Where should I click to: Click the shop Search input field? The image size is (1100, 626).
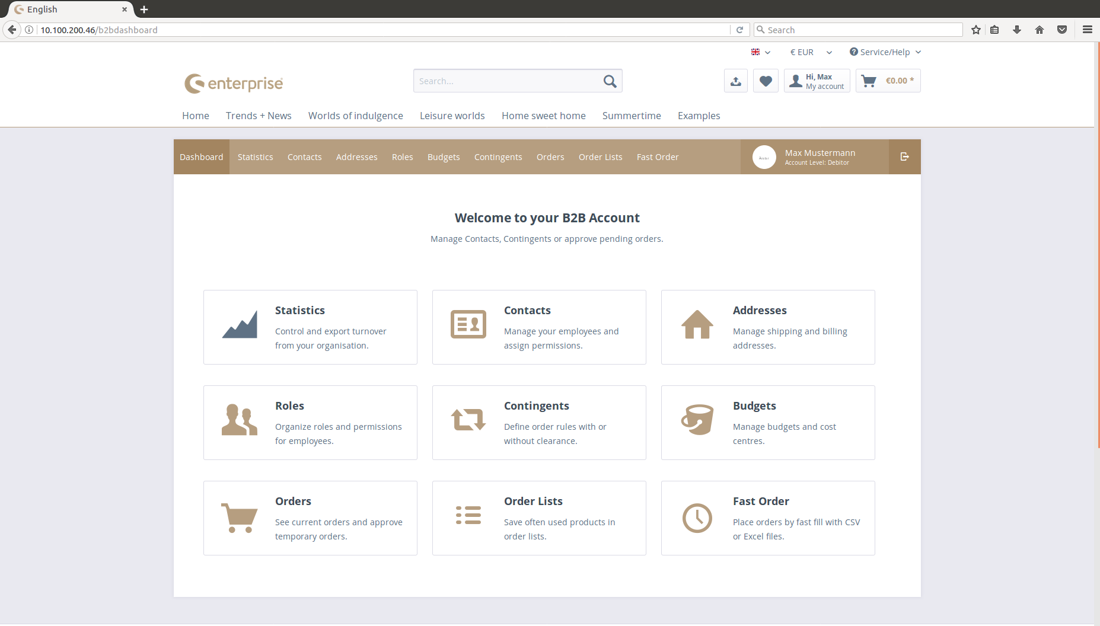tap(507, 81)
